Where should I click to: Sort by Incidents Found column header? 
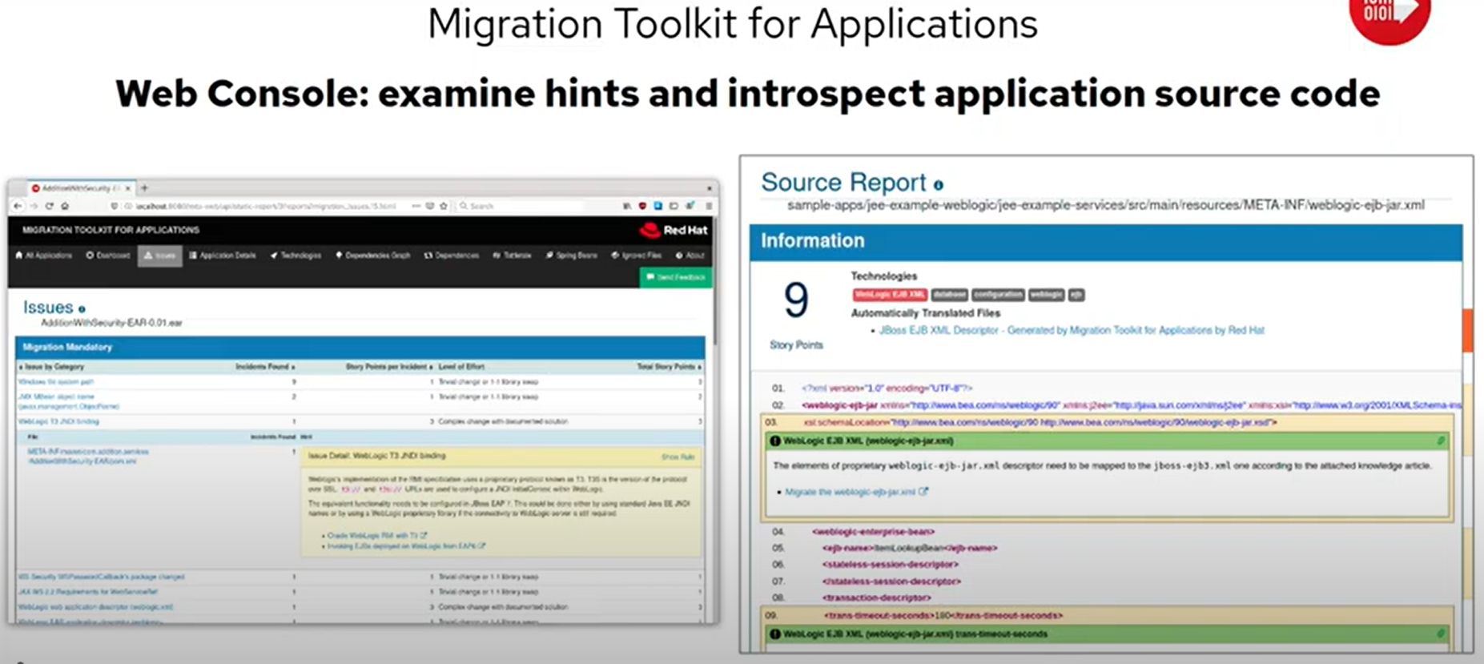click(x=265, y=367)
